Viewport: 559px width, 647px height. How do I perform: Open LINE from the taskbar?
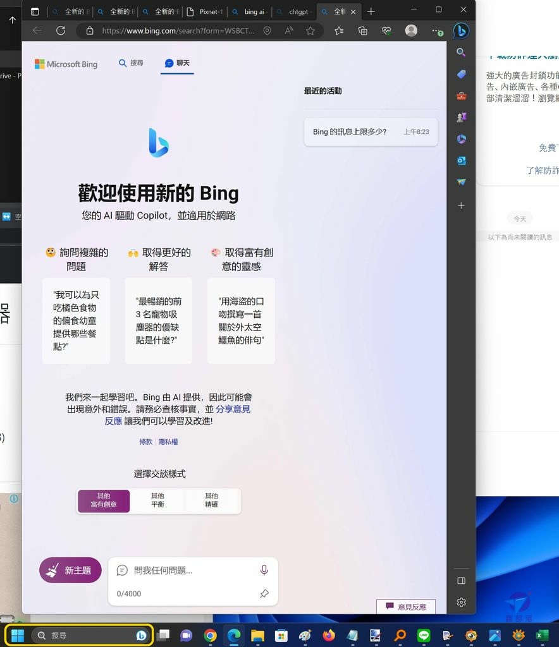[x=424, y=636]
